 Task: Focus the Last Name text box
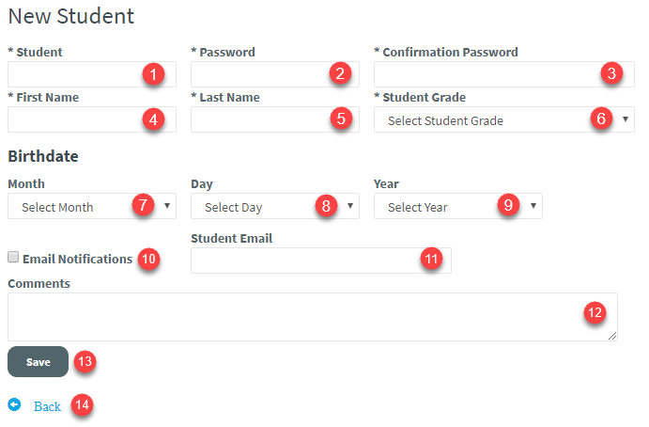point(258,119)
